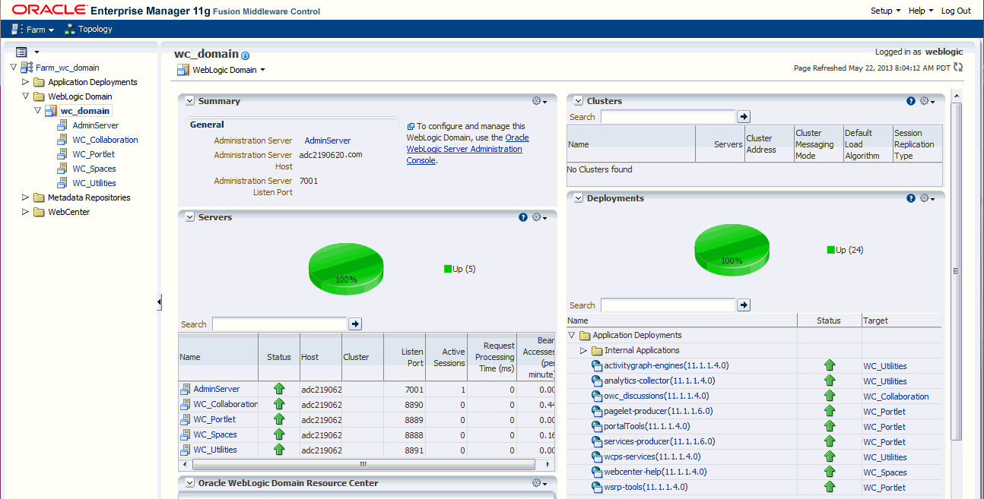The image size is (984, 499).
Task: Open the Clusters panel help icon
Action: pos(911,101)
